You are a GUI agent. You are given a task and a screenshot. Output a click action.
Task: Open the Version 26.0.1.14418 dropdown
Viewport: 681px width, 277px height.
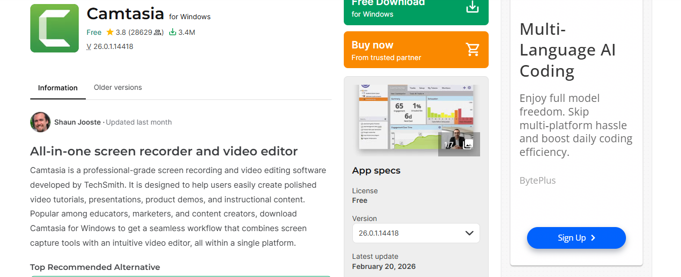[416, 233]
